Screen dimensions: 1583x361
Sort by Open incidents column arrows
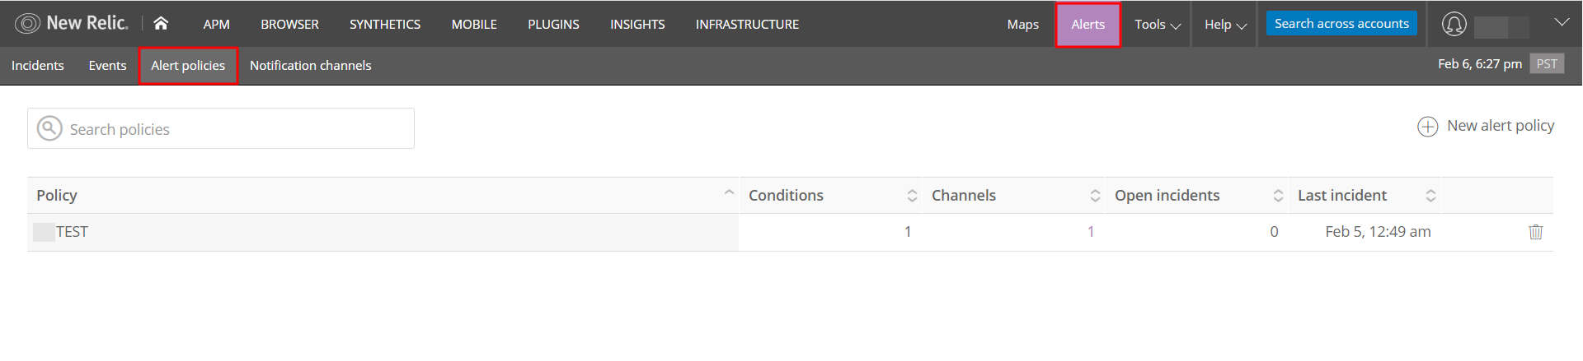(x=1278, y=196)
